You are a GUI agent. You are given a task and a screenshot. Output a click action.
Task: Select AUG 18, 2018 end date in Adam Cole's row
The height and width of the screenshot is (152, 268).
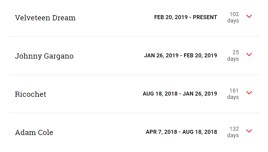pyautogui.click(x=200, y=132)
